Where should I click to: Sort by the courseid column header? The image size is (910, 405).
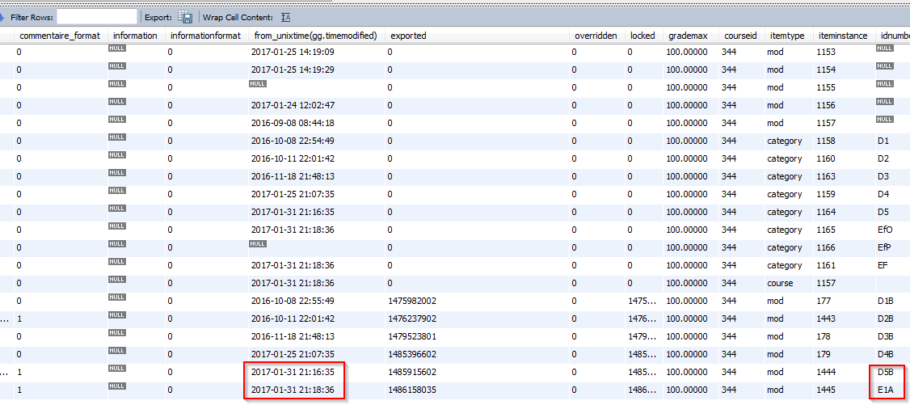(x=739, y=36)
